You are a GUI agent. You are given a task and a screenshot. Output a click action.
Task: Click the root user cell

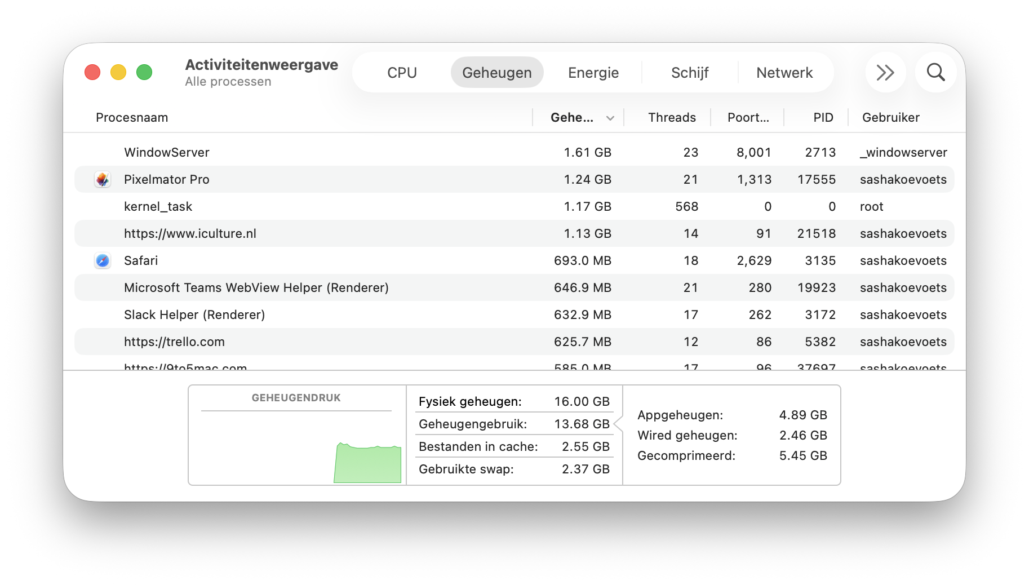(x=872, y=206)
